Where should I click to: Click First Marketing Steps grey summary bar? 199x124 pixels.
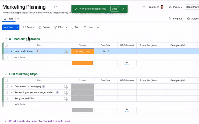pos(82,110)
